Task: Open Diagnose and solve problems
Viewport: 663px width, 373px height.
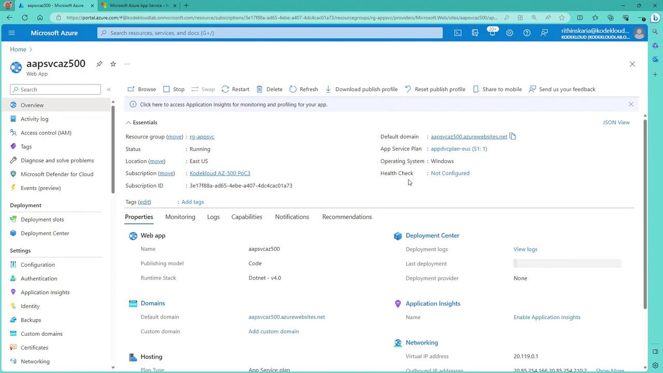Action: [56, 160]
